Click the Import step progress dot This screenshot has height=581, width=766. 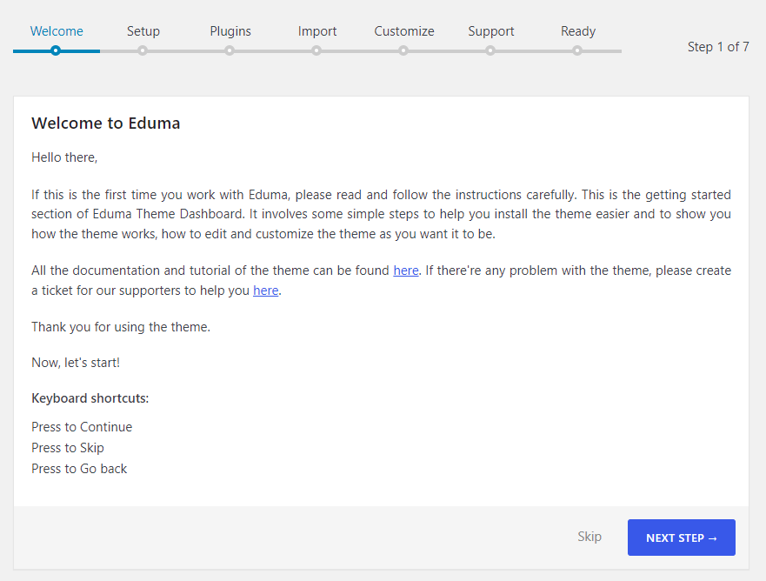click(x=316, y=50)
